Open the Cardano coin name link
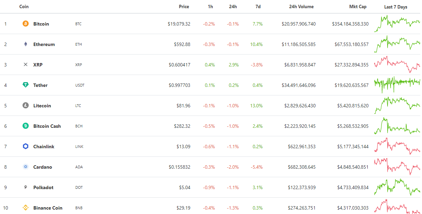422x214 pixels. click(43, 167)
